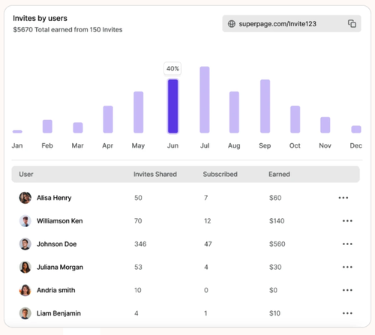Viewport: 375px width, 335px height.
Task: Open the three-dot menu for Juliana Morgan
Action: click(x=347, y=267)
